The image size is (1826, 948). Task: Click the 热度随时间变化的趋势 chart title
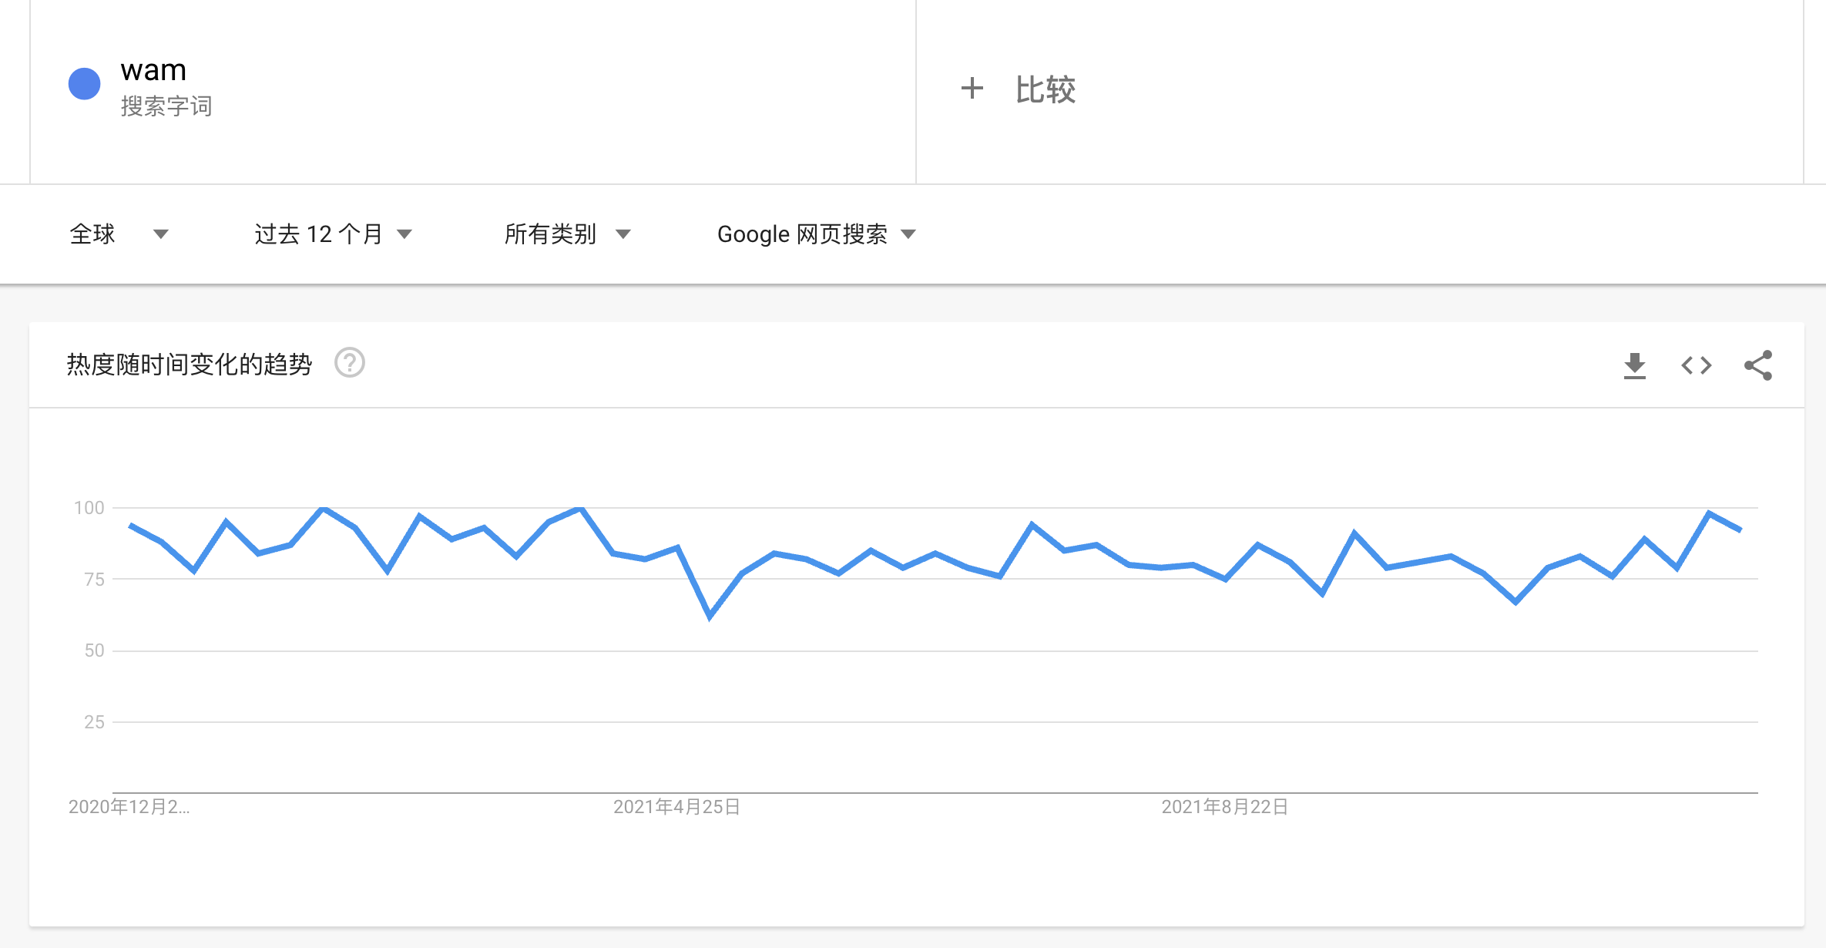tap(190, 364)
